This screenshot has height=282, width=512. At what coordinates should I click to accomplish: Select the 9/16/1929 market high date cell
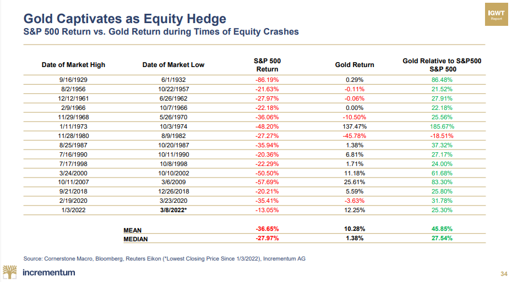tap(73, 80)
